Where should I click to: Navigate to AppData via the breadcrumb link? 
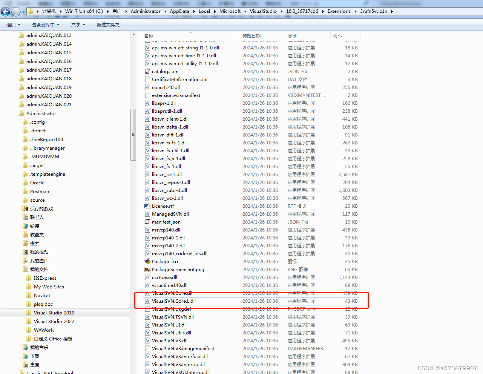180,11
